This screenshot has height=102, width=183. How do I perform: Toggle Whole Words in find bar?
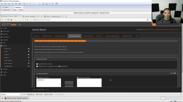49,94
